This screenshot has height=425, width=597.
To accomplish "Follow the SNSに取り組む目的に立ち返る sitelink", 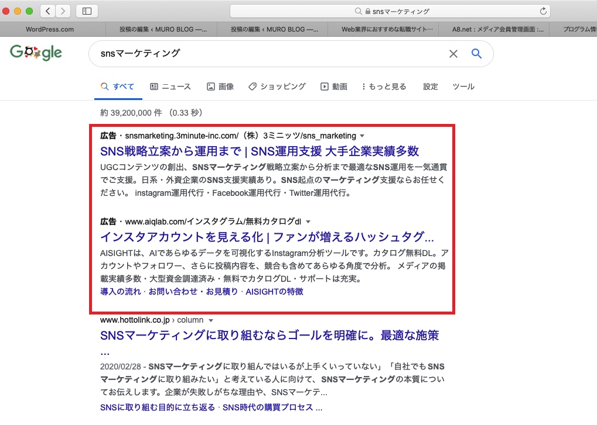I will coord(157,407).
